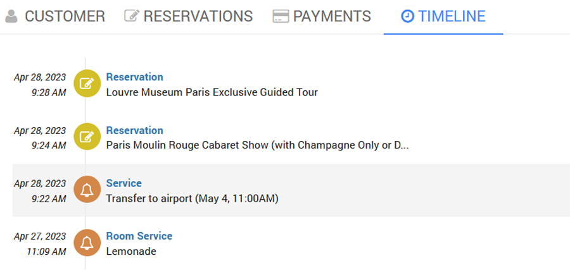Click the person icon beside Customer

pos(11,16)
